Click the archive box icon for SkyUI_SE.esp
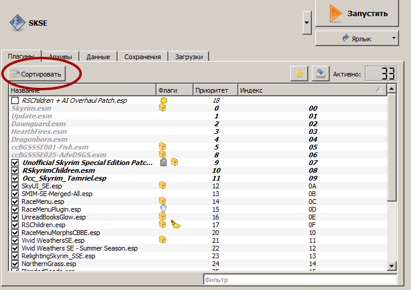 pyautogui.click(x=162, y=185)
